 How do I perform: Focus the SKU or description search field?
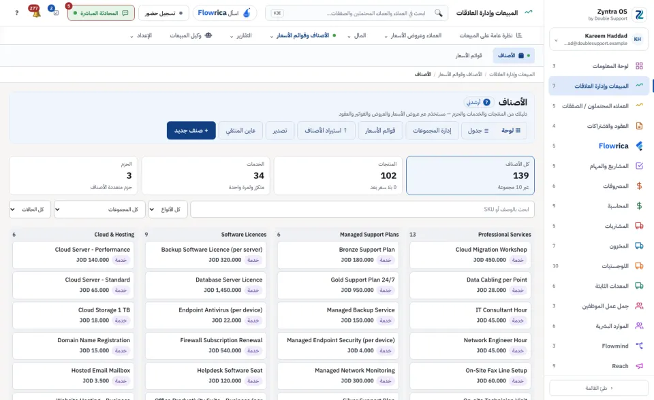point(362,209)
